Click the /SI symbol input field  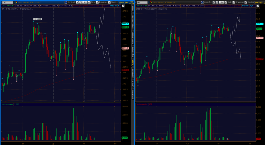click(x=142, y=2)
